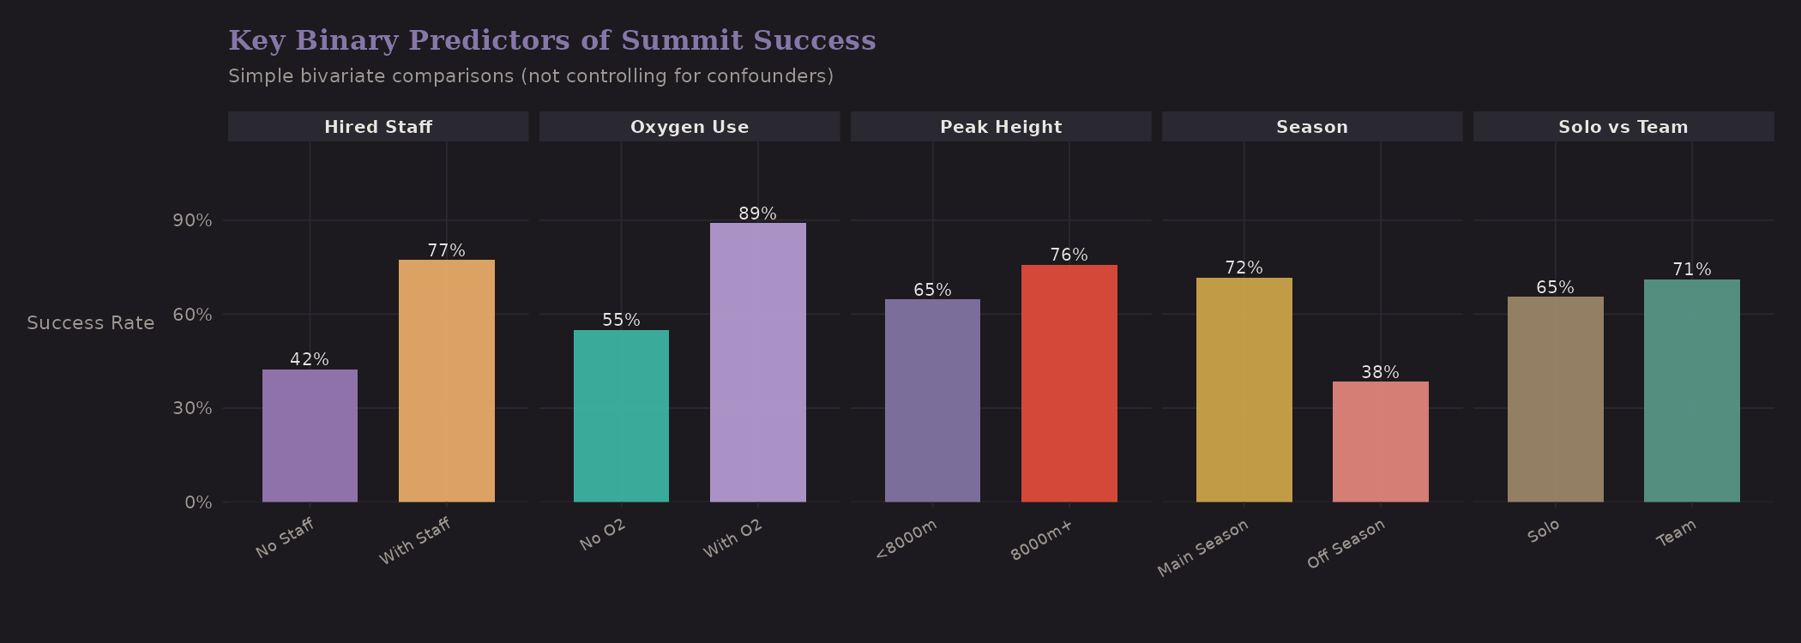The image size is (1801, 643).
Task: Click the teal No O2 bar
Action: pyautogui.click(x=621, y=416)
